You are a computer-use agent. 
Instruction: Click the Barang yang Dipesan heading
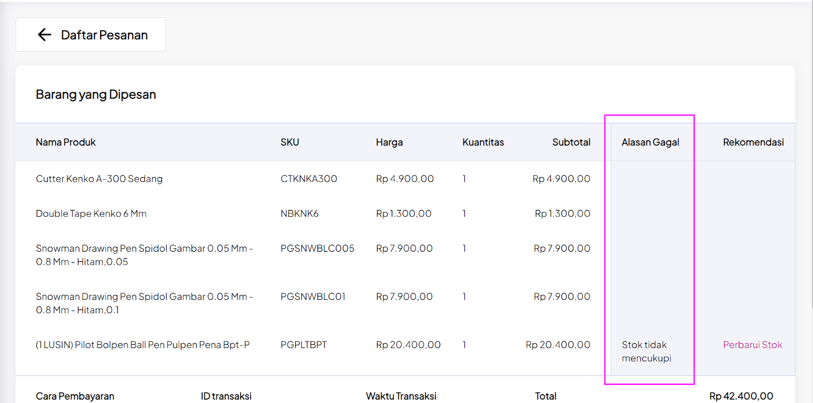(96, 94)
